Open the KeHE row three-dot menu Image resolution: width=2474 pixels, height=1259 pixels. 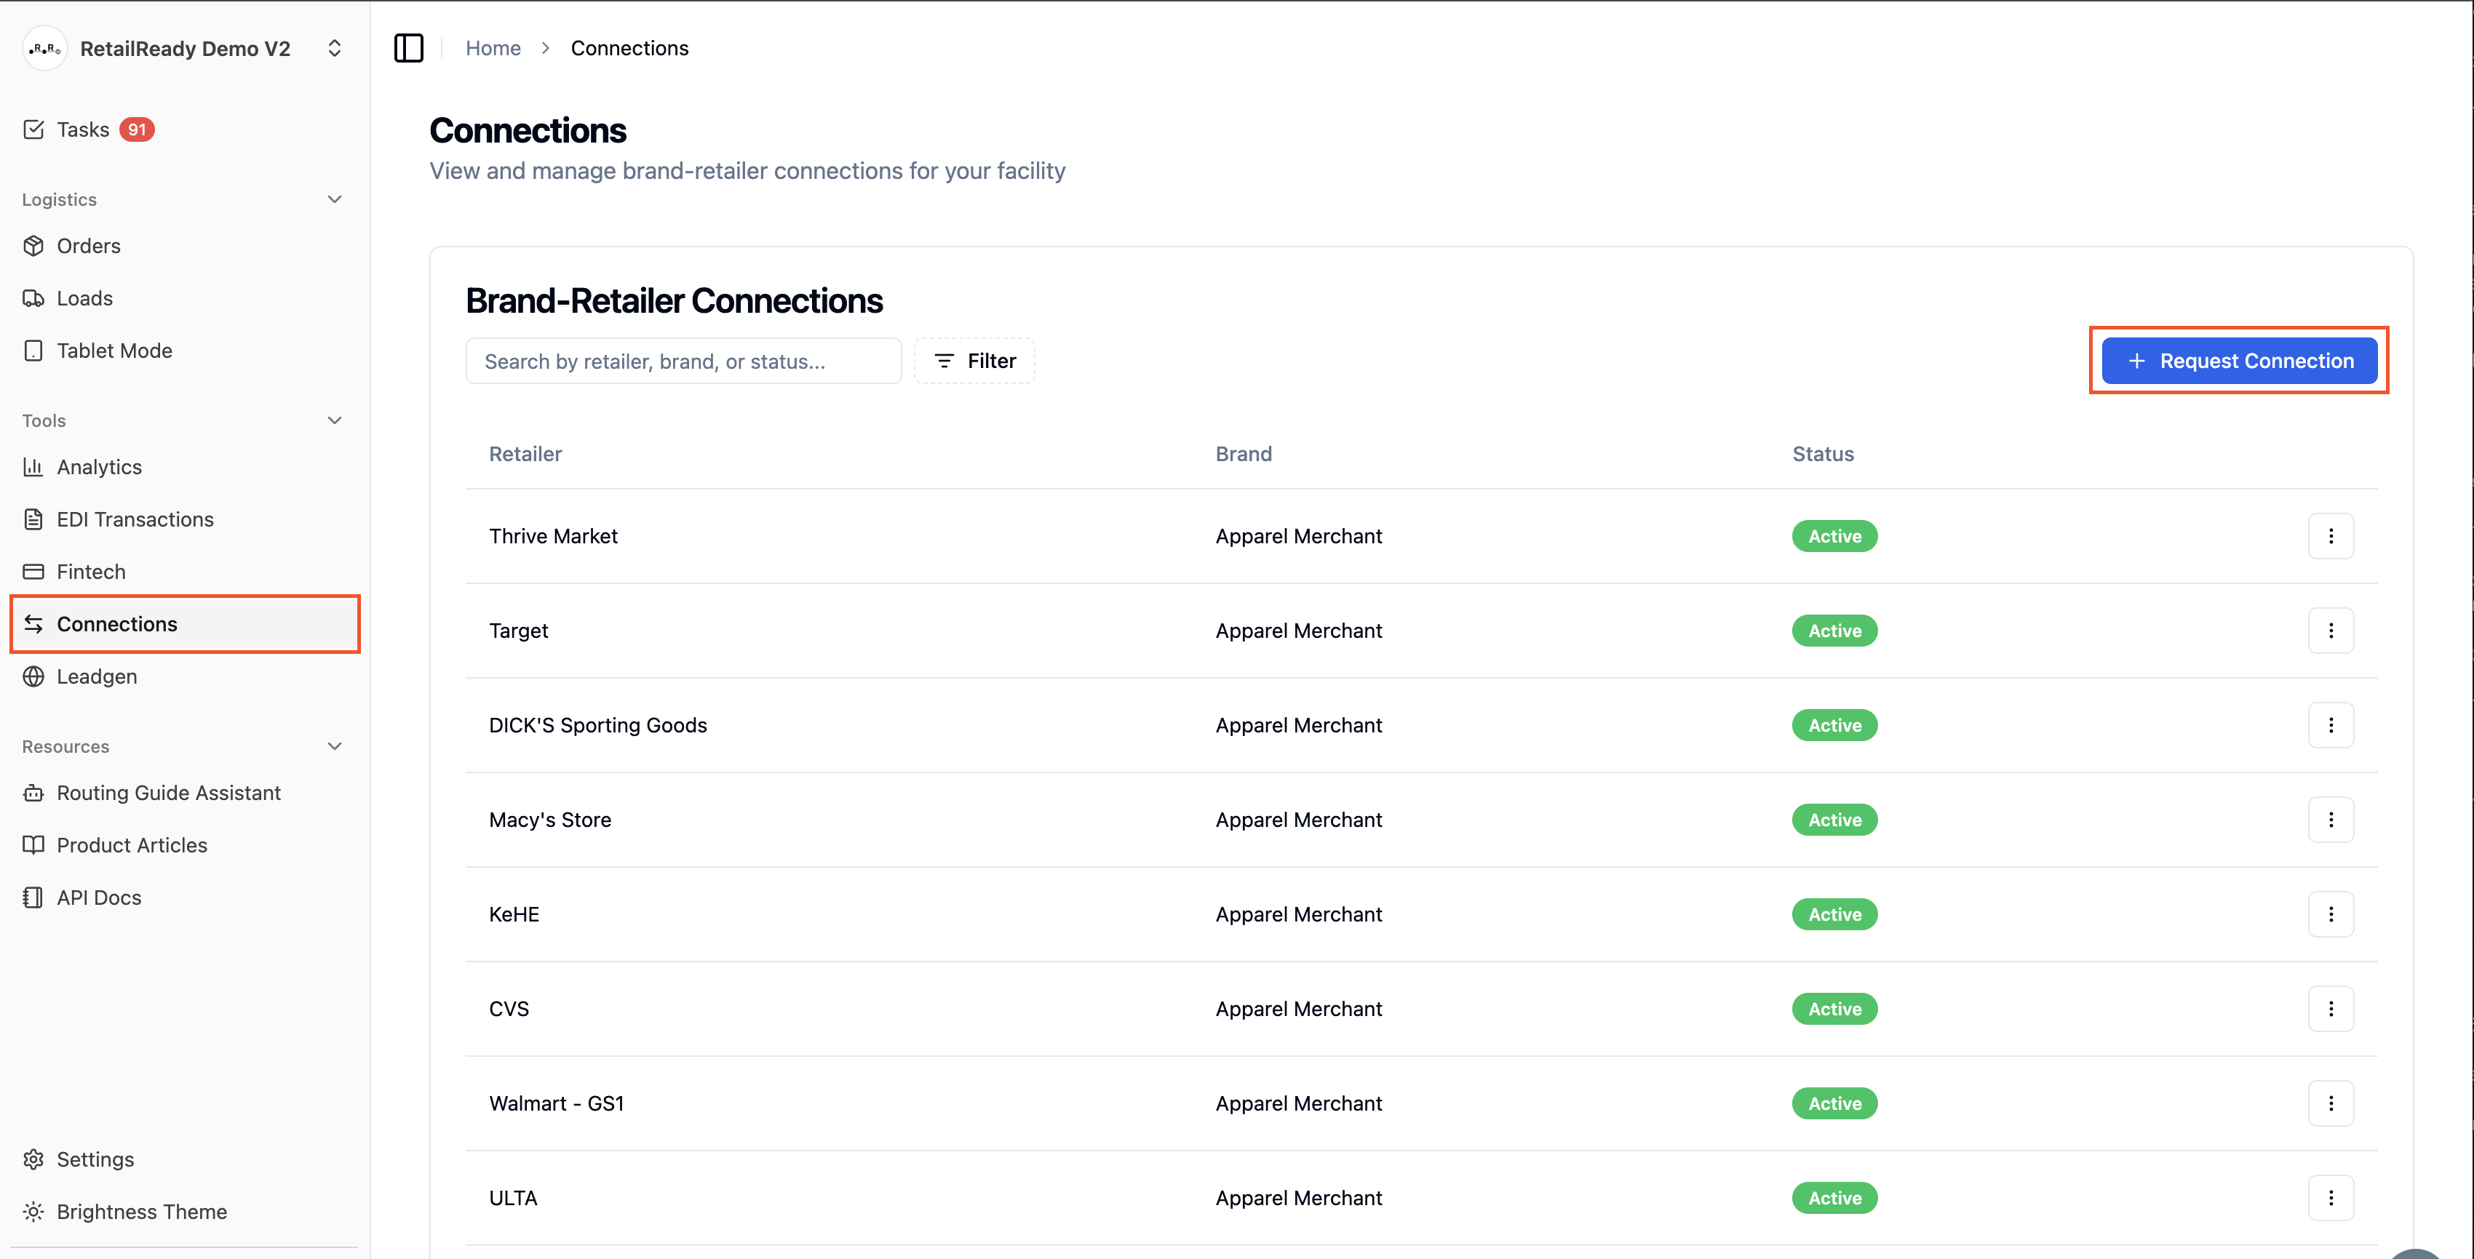coord(2331,914)
